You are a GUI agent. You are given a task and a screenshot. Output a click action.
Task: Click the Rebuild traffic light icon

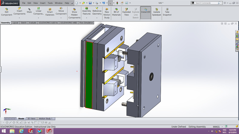point(117,3)
